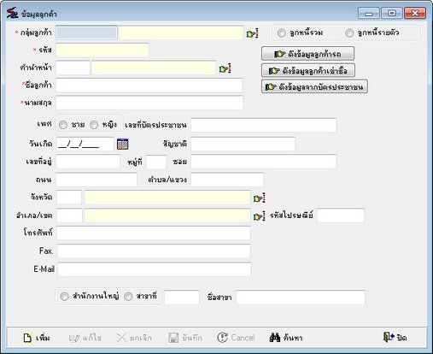This screenshot has height=354, width=433.
Task: Focus the เลขที่บัตรประชาชน input field
Action: coord(264,125)
